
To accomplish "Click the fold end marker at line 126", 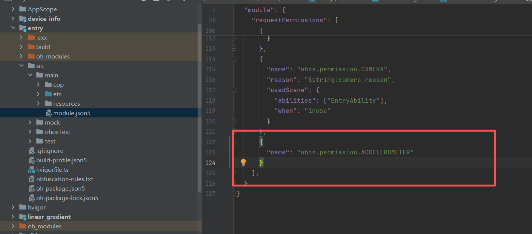I will click(234, 183).
